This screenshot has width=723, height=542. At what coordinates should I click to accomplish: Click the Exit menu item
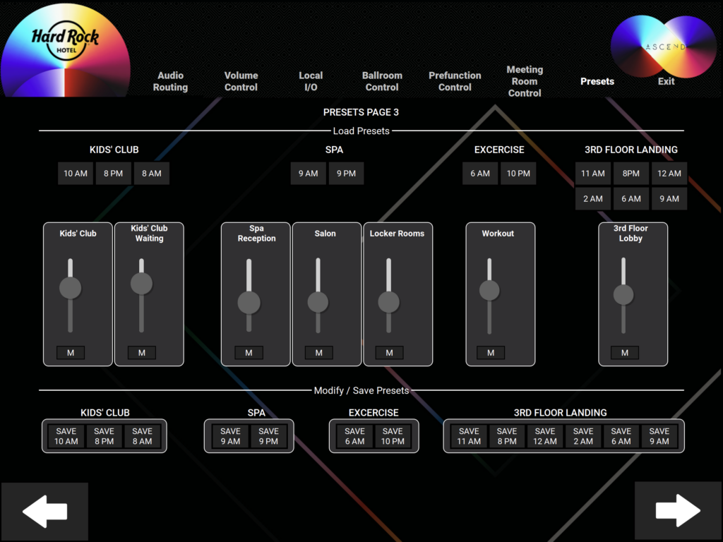666,81
